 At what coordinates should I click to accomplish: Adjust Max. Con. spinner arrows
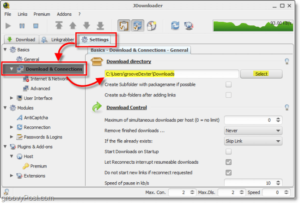coord(192,192)
